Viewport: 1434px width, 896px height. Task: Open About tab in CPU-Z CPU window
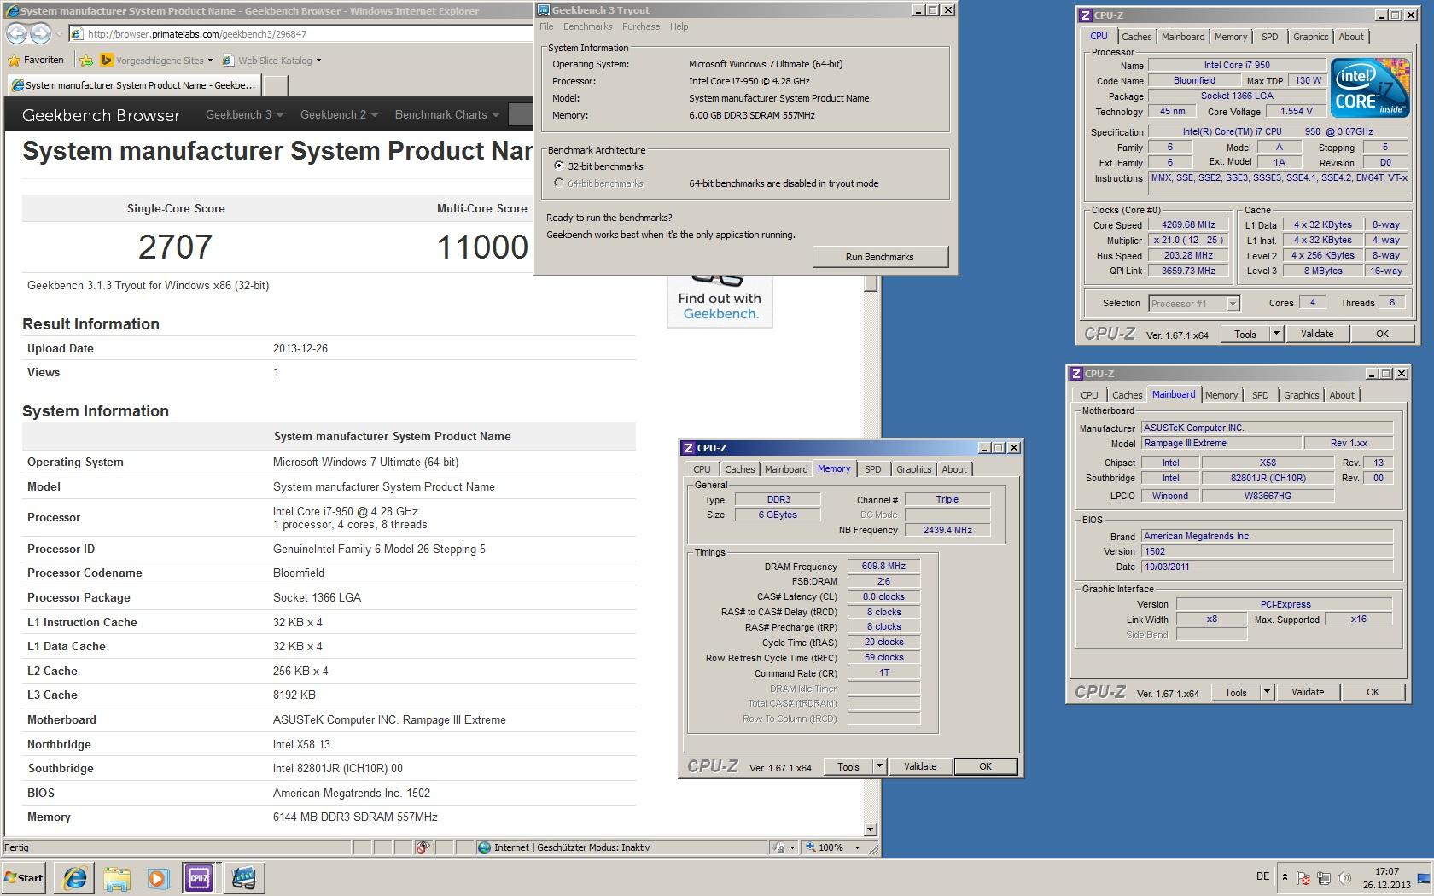(1350, 37)
